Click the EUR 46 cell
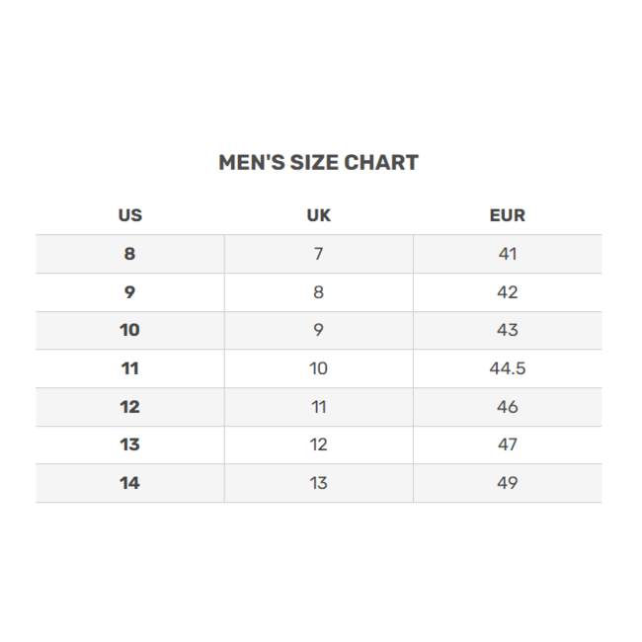Screen dimensions: 642x642 point(507,407)
